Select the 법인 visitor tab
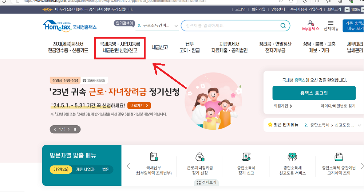 [106, 169]
